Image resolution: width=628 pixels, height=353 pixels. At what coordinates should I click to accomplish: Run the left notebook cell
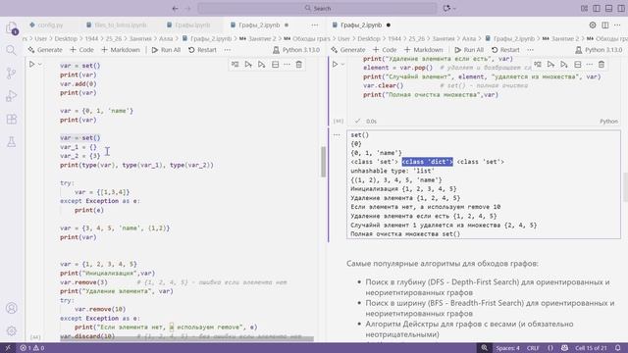32,64
